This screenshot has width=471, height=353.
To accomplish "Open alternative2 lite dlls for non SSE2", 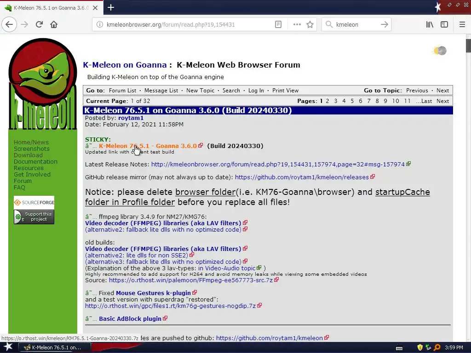I will 137,255.
